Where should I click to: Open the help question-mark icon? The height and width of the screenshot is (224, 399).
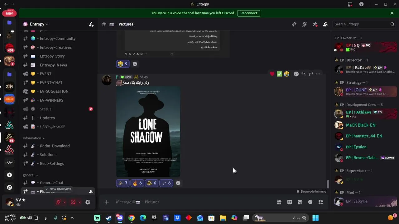click(x=361, y=4)
